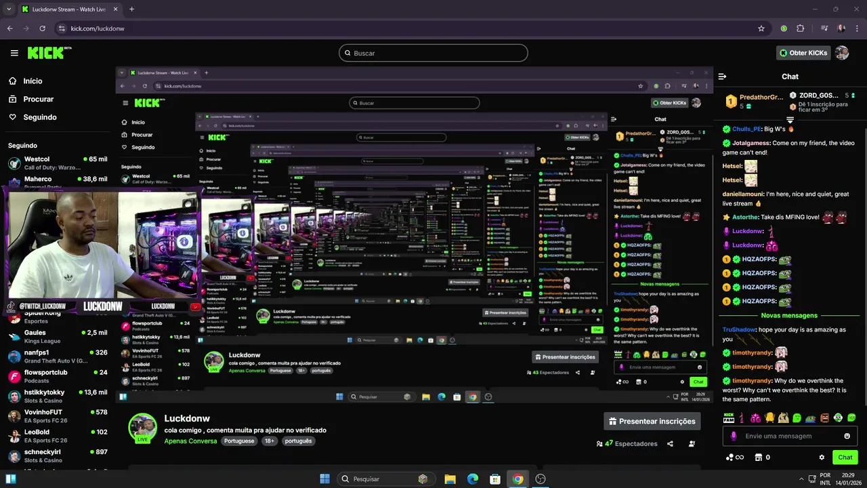This screenshot has width=867, height=488.
Task: Insert the KICK FAM emote
Action: (x=729, y=418)
